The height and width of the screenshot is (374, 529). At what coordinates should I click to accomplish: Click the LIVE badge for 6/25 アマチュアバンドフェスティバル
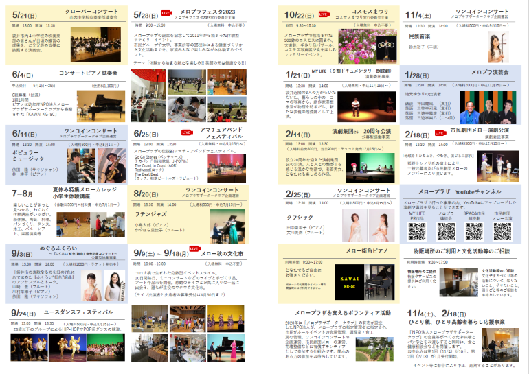(185, 132)
